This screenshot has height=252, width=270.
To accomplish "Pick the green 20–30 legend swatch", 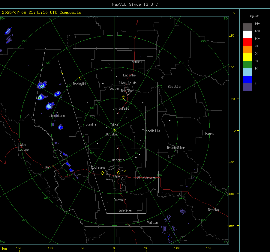I will (x=247, y=65).
